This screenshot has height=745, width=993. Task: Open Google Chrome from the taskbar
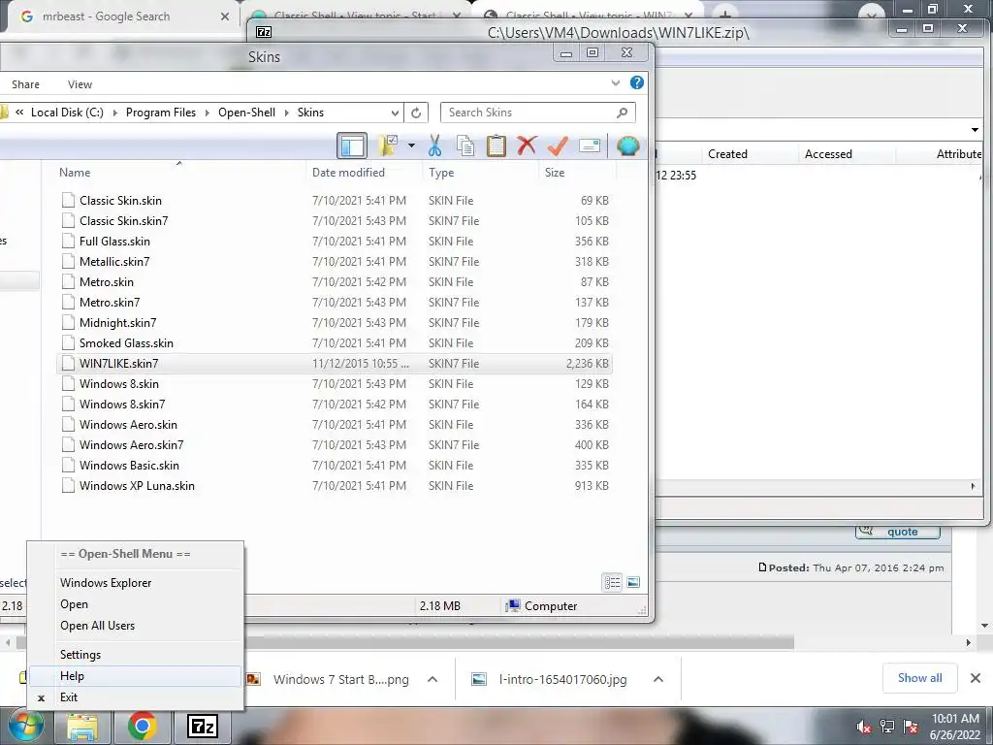coord(143,727)
